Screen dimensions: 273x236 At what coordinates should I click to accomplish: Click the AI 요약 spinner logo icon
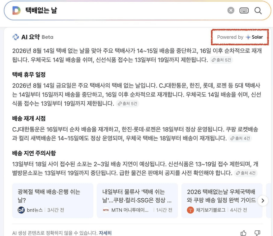click(x=16, y=37)
